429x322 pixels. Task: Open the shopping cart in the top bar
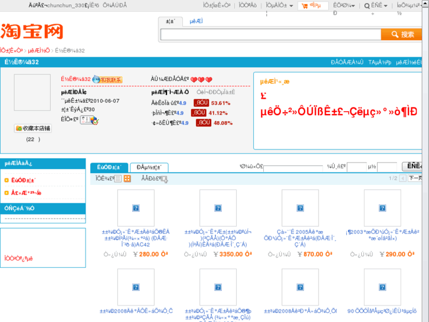pyautogui.click(x=313, y=5)
